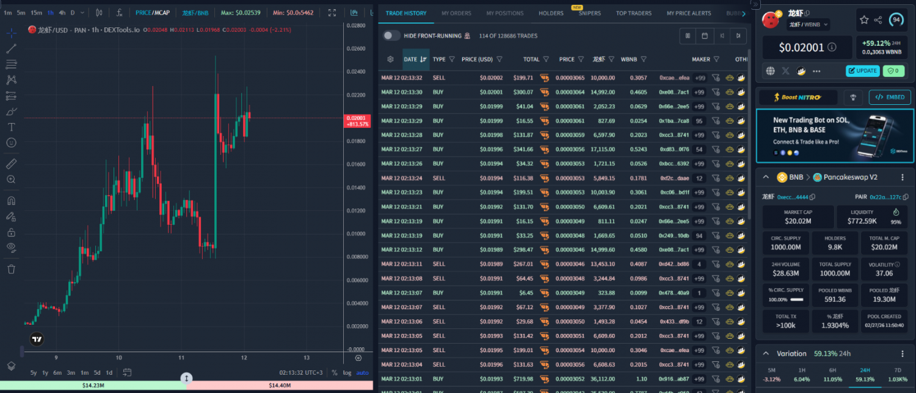Viewport: 916px width, 393px height.
Task: Toggle the Hide Front-Running switch
Action: click(x=391, y=36)
